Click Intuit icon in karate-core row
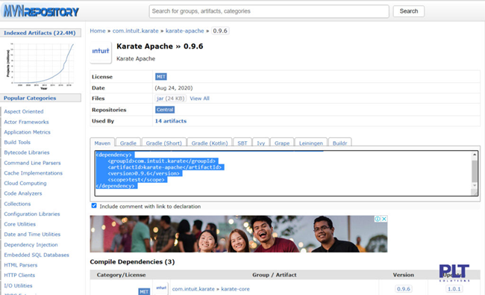Viewport: 485px width, 295px height. 161,288
